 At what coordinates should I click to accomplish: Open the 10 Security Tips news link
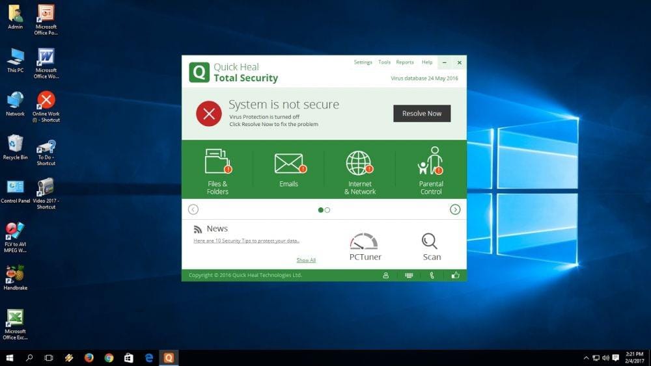246,241
